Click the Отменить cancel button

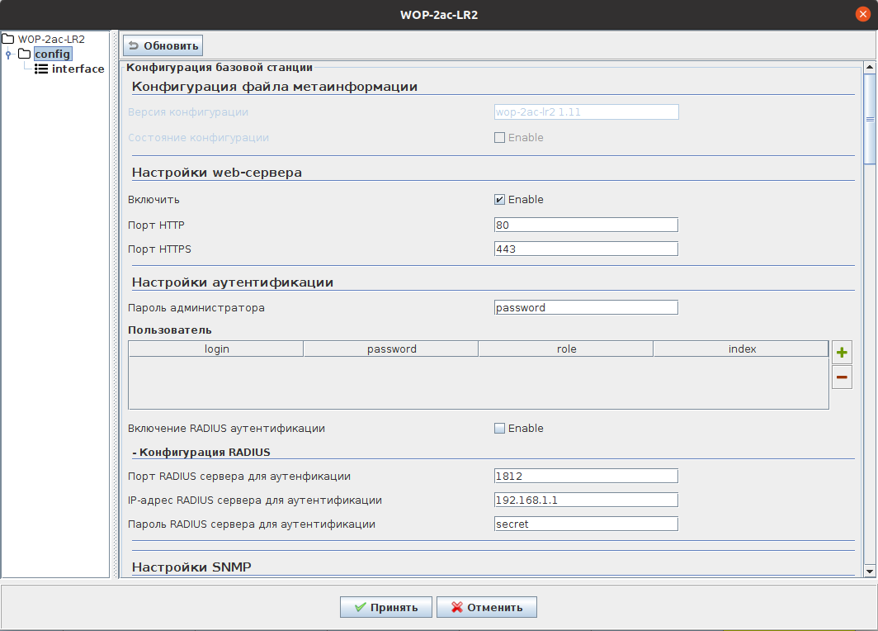pyautogui.click(x=486, y=607)
